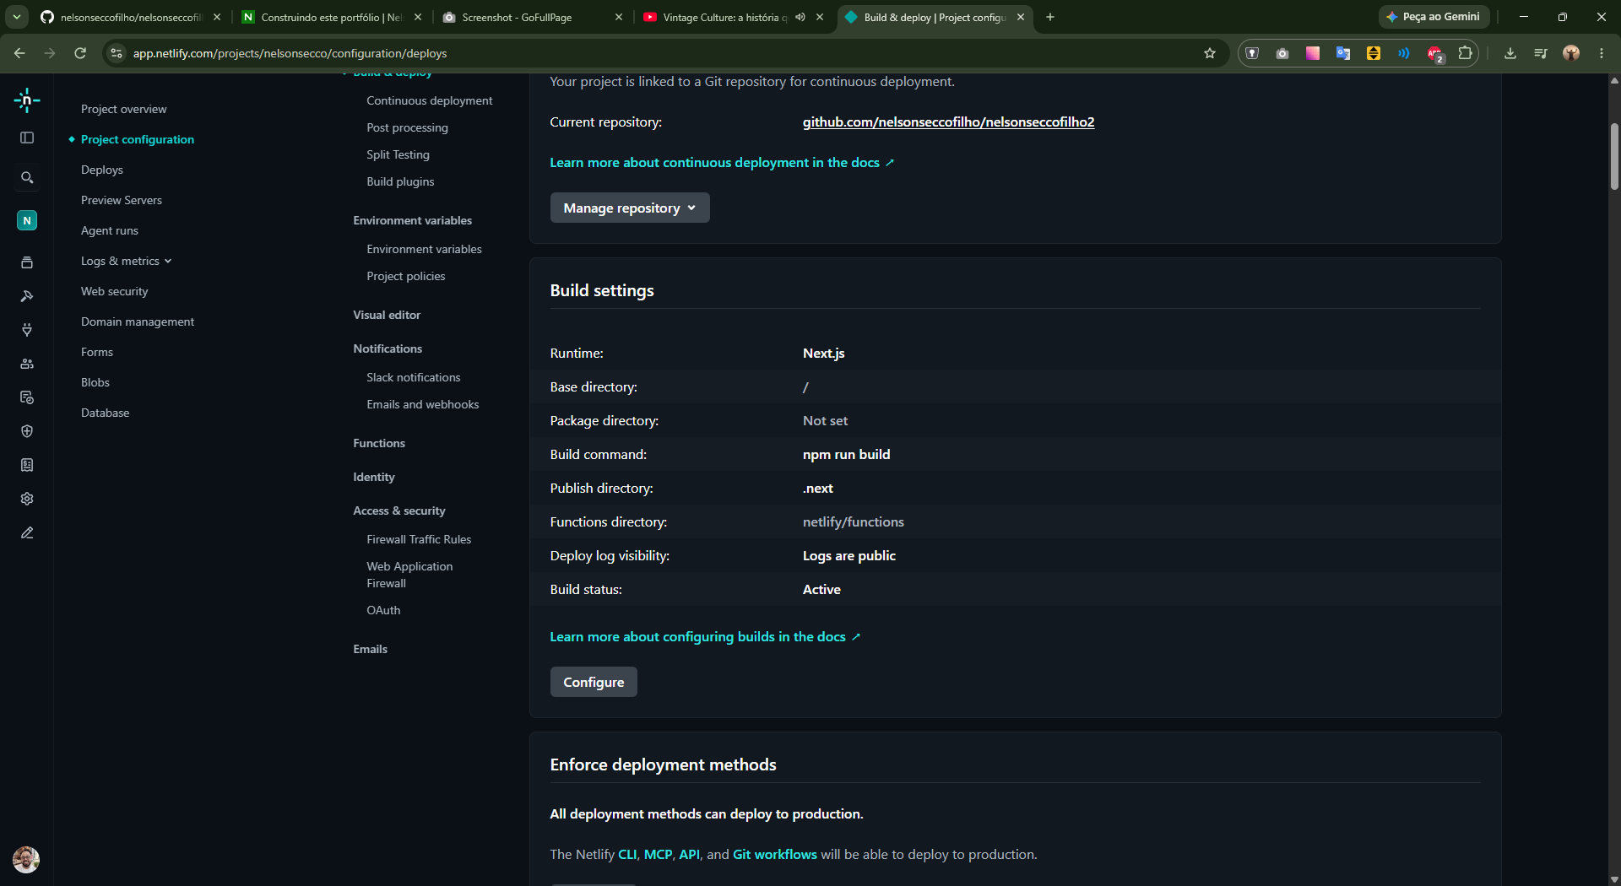Screen dimensions: 1621x886
Task: Click the page vertical scrollbar thumb
Action: tap(1614, 156)
